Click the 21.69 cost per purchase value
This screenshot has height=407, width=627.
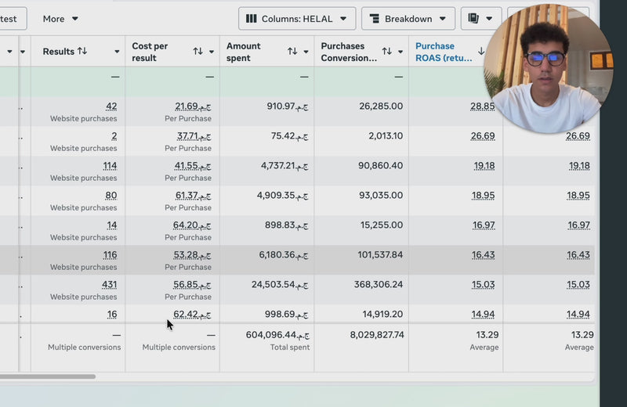point(193,106)
